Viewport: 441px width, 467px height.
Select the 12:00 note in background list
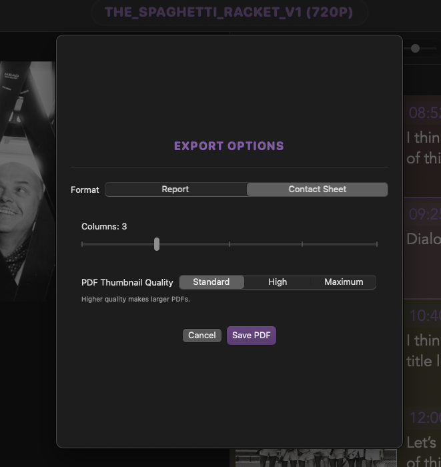[x=422, y=434]
